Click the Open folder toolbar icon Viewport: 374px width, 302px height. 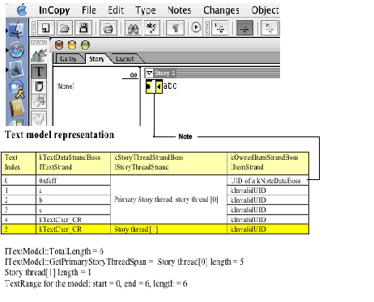(64, 28)
